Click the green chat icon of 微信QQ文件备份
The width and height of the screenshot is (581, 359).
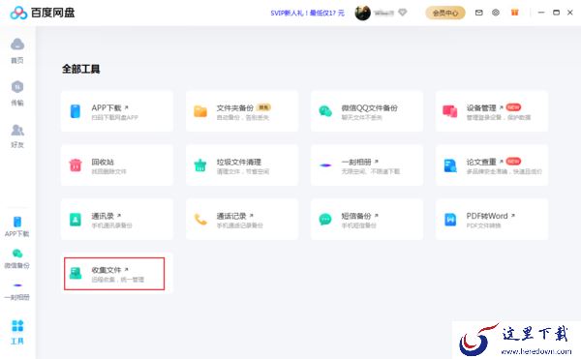(325, 111)
